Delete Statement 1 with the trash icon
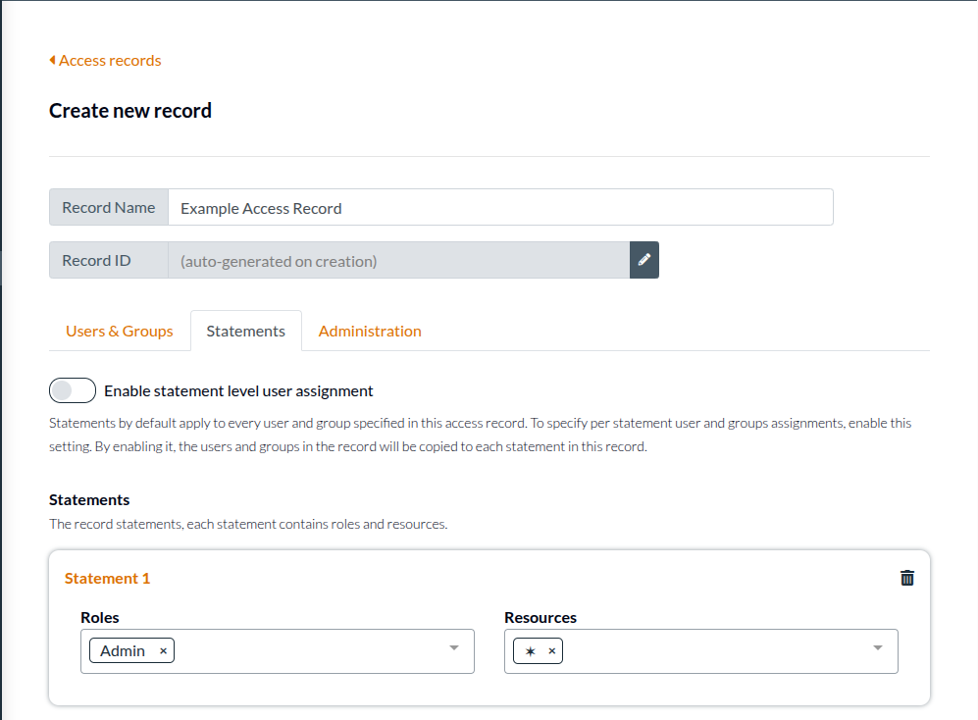Viewport: 978px width, 720px height. tap(906, 578)
